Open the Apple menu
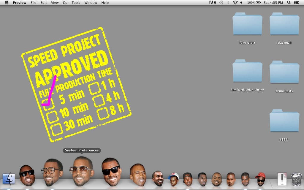 point(6,2)
